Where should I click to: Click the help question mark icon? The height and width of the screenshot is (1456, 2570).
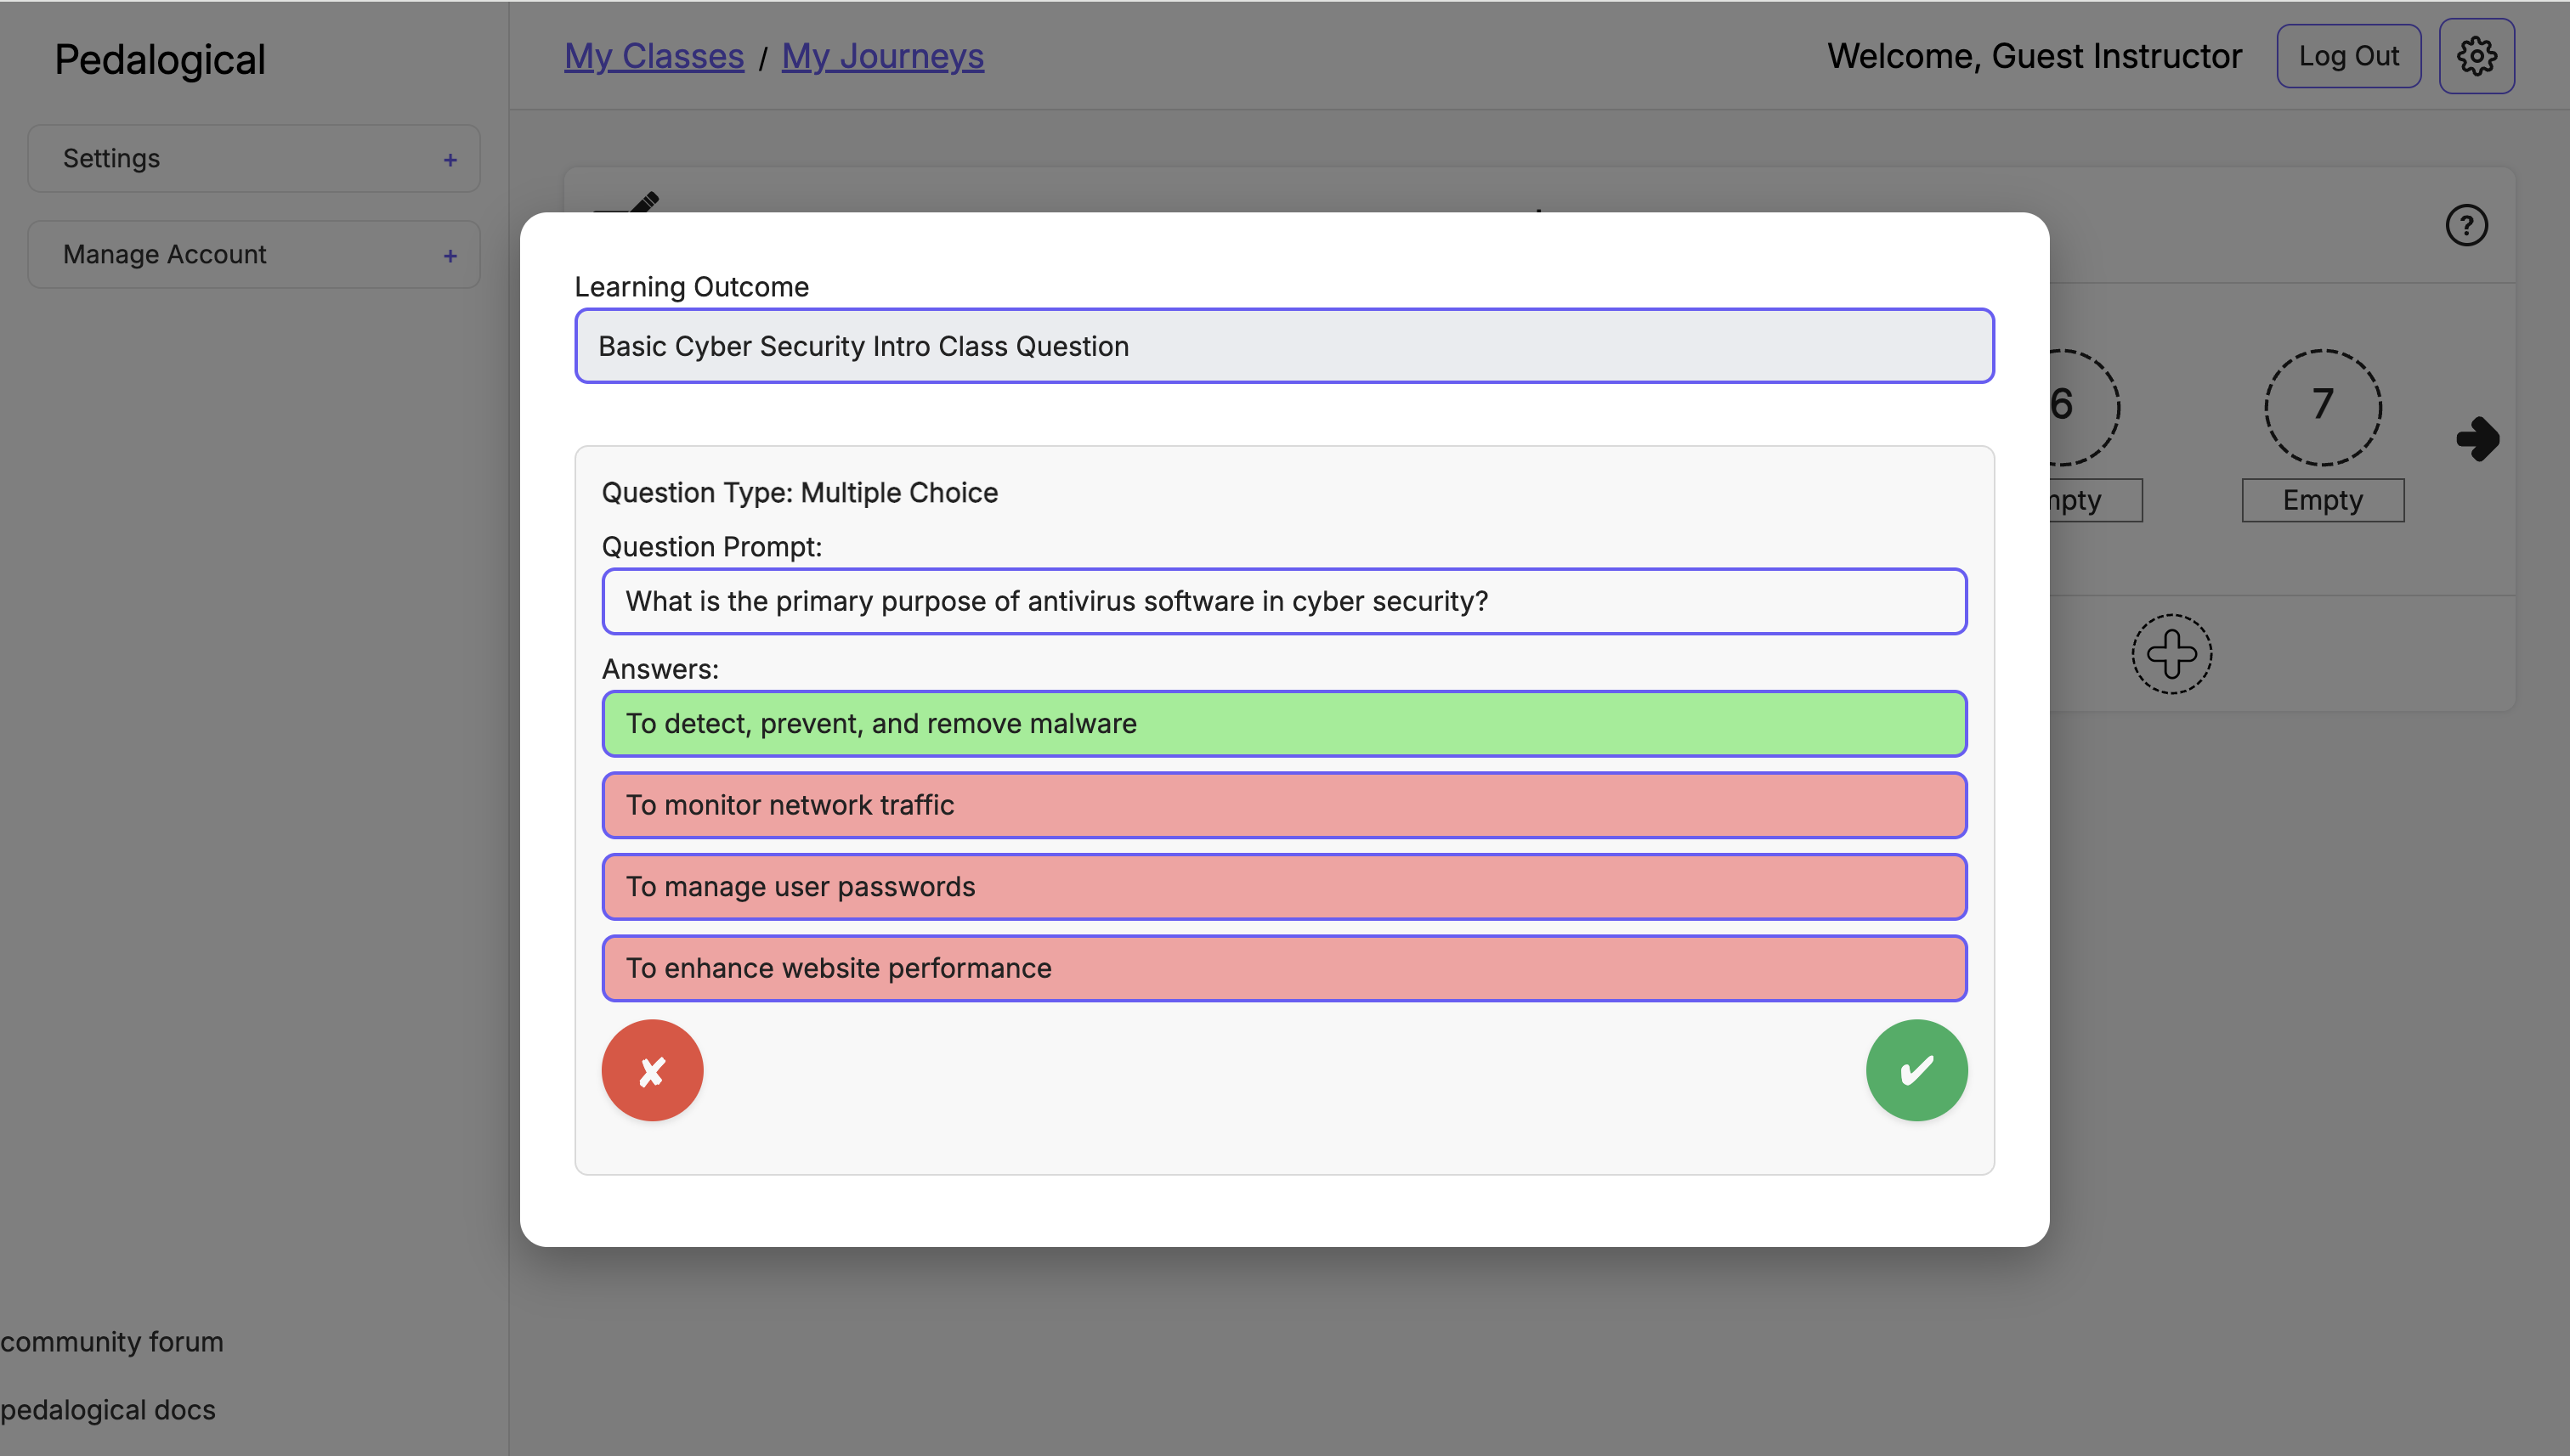tap(2466, 225)
